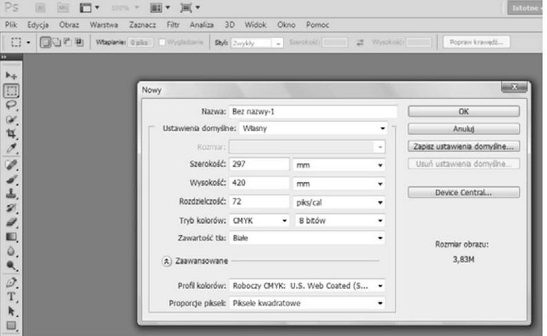The width and height of the screenshot is (547, 336).
Task: Select the Pen tool
Action: 12,282
